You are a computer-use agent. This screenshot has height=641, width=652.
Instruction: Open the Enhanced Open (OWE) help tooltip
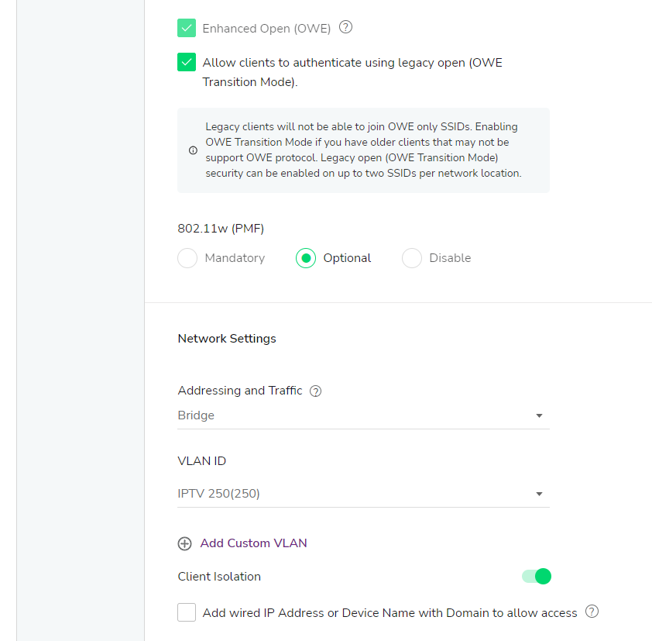[x=345, y=26]
